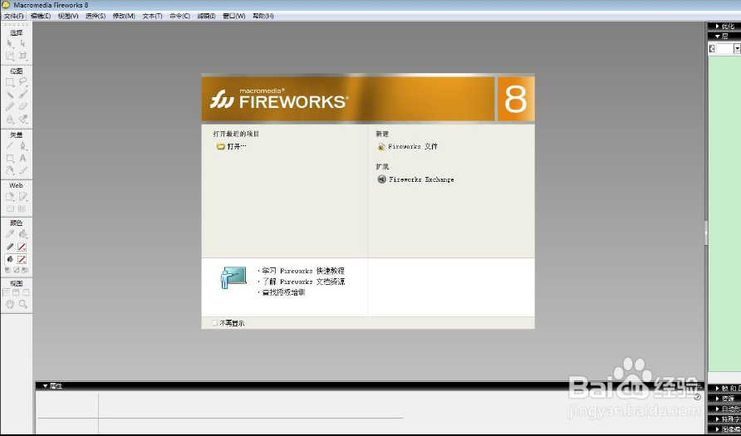The width and height of the screenshot is (741, 436).
Task: Open 学习 Fireworks 快速教程 link
Action: pyautogui.click(x=303, y=271)
